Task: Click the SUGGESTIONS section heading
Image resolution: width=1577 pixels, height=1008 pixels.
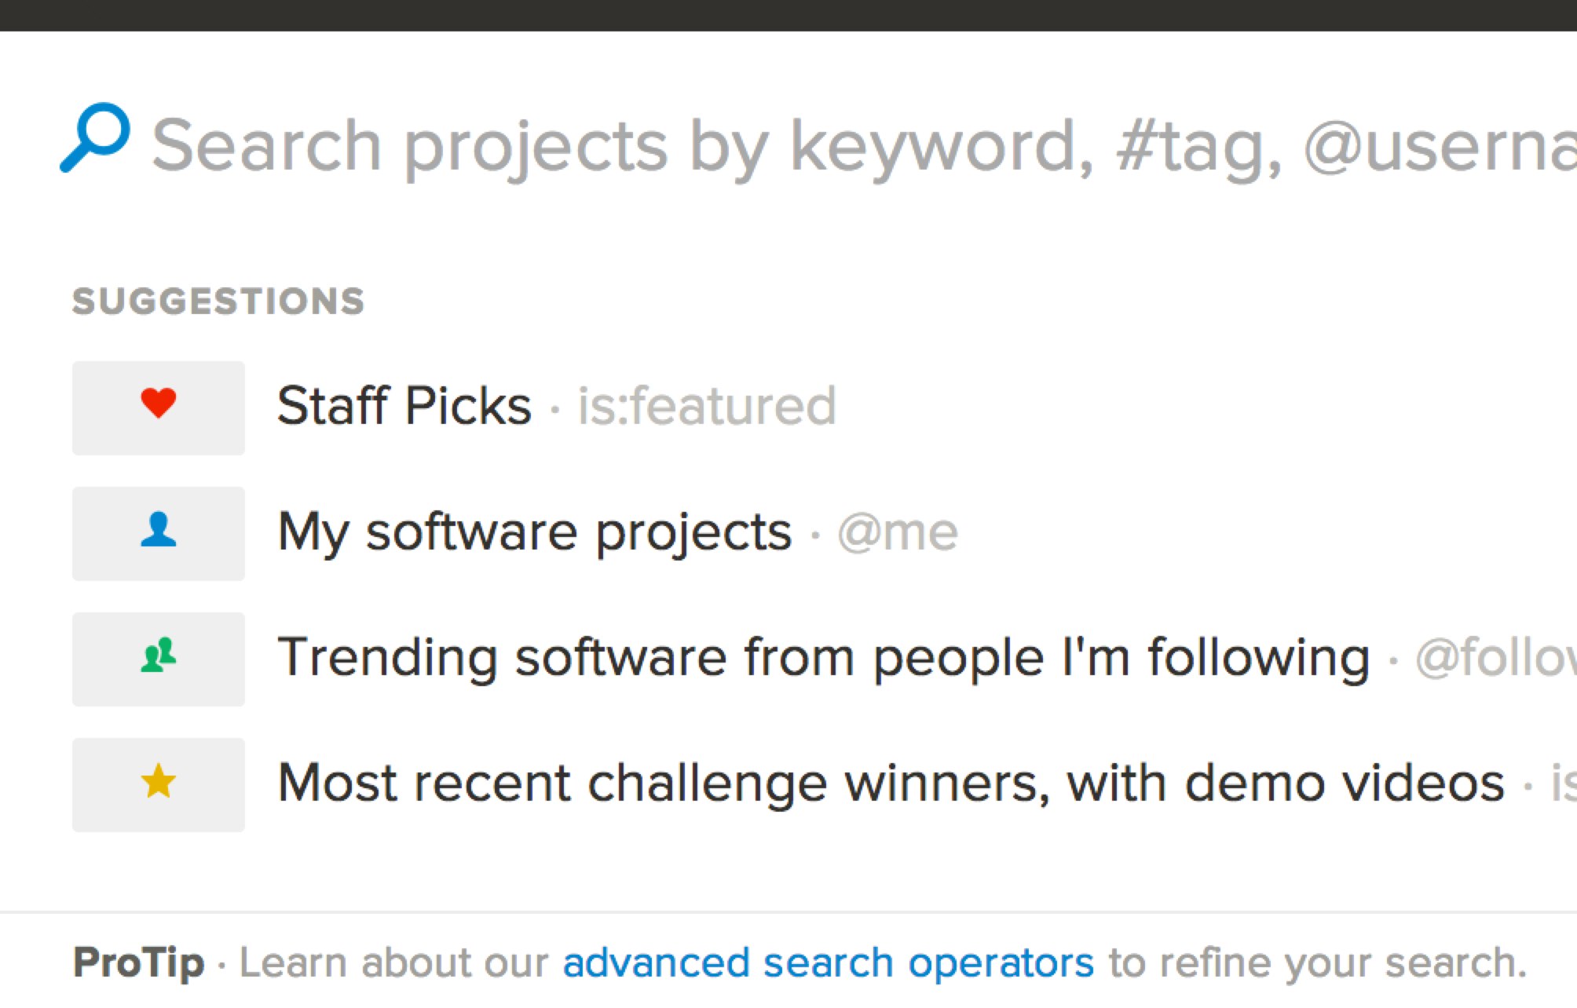Action: coord(218,301)
